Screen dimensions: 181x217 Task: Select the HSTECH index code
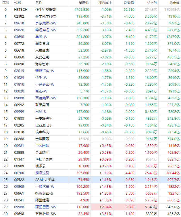[x=21, y=10]
